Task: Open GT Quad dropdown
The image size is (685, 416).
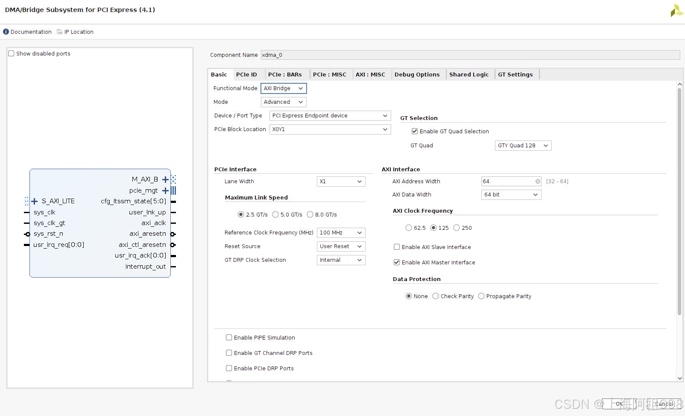Action: pyautogui.click(x=523, y=146)
